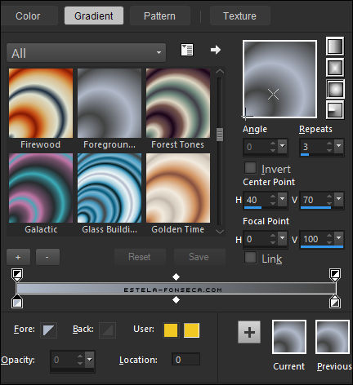
Task: Click the view options list icon
Action: [x=187, y=50]
